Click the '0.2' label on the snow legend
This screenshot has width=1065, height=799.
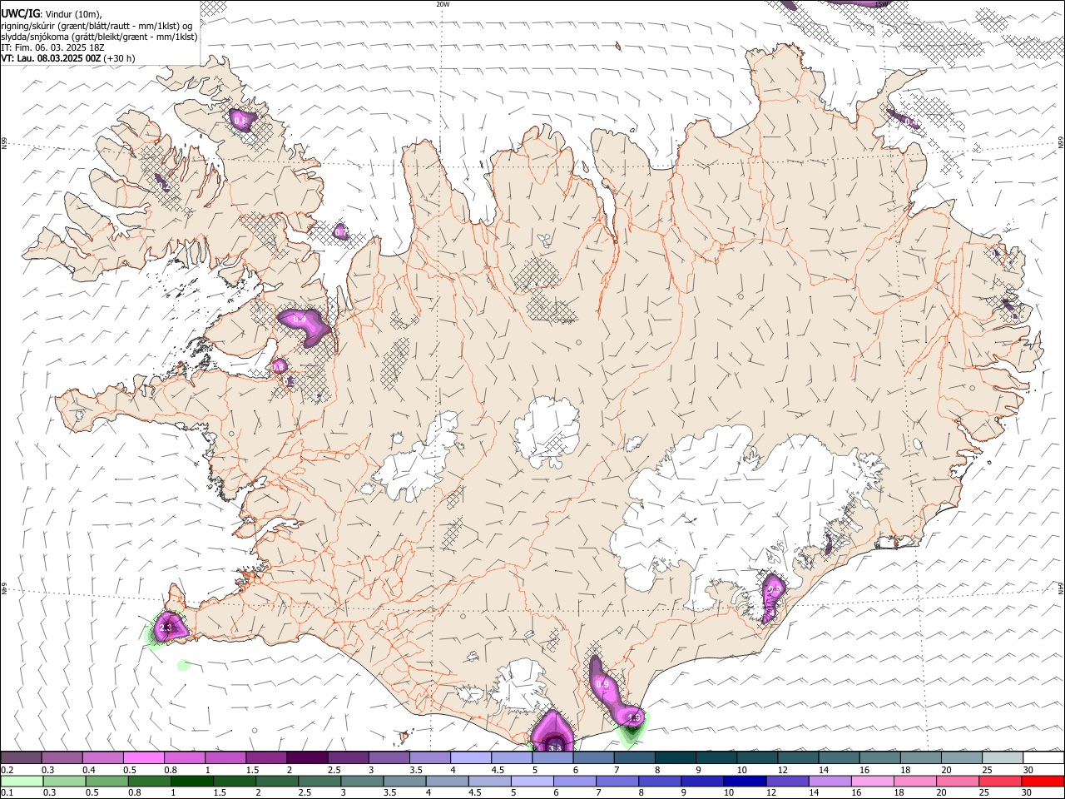click(x=6, y=770)
